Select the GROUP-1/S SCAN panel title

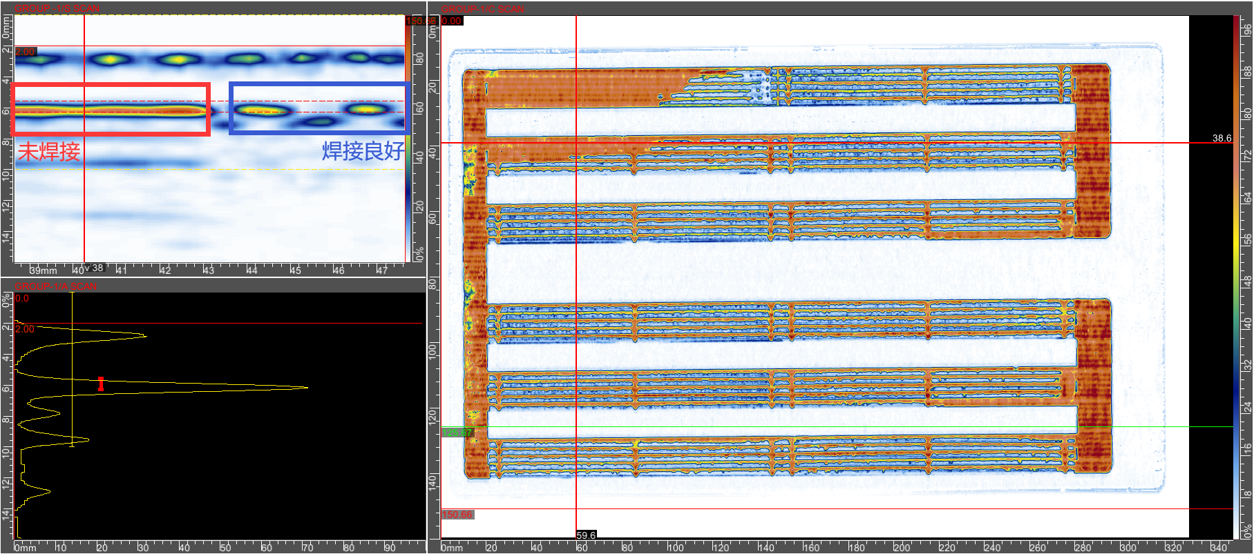pyautogui.click(x=57, y=9)
